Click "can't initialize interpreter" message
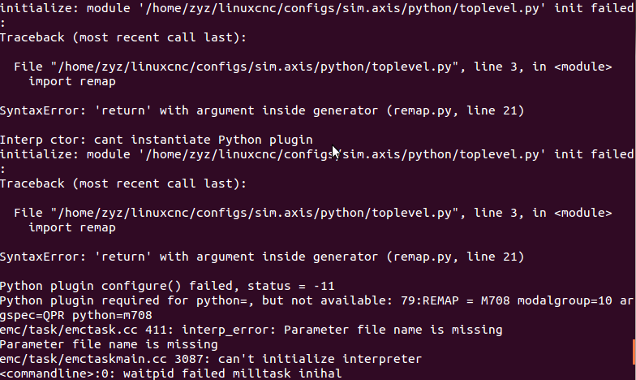Image resolution: width=636 pixels, height=380 pixels. (320, 359)
